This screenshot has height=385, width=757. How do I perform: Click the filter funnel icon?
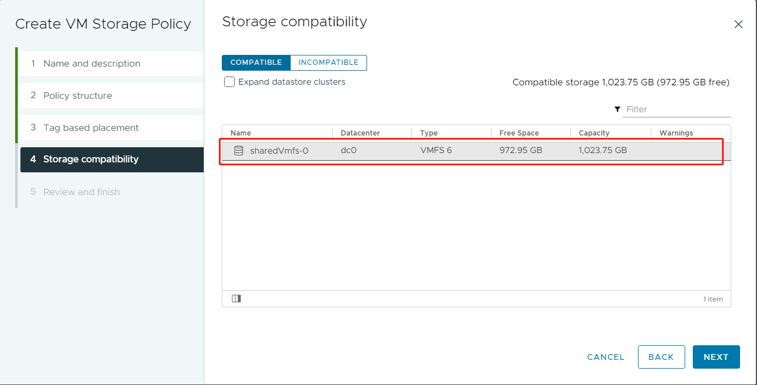618,109
